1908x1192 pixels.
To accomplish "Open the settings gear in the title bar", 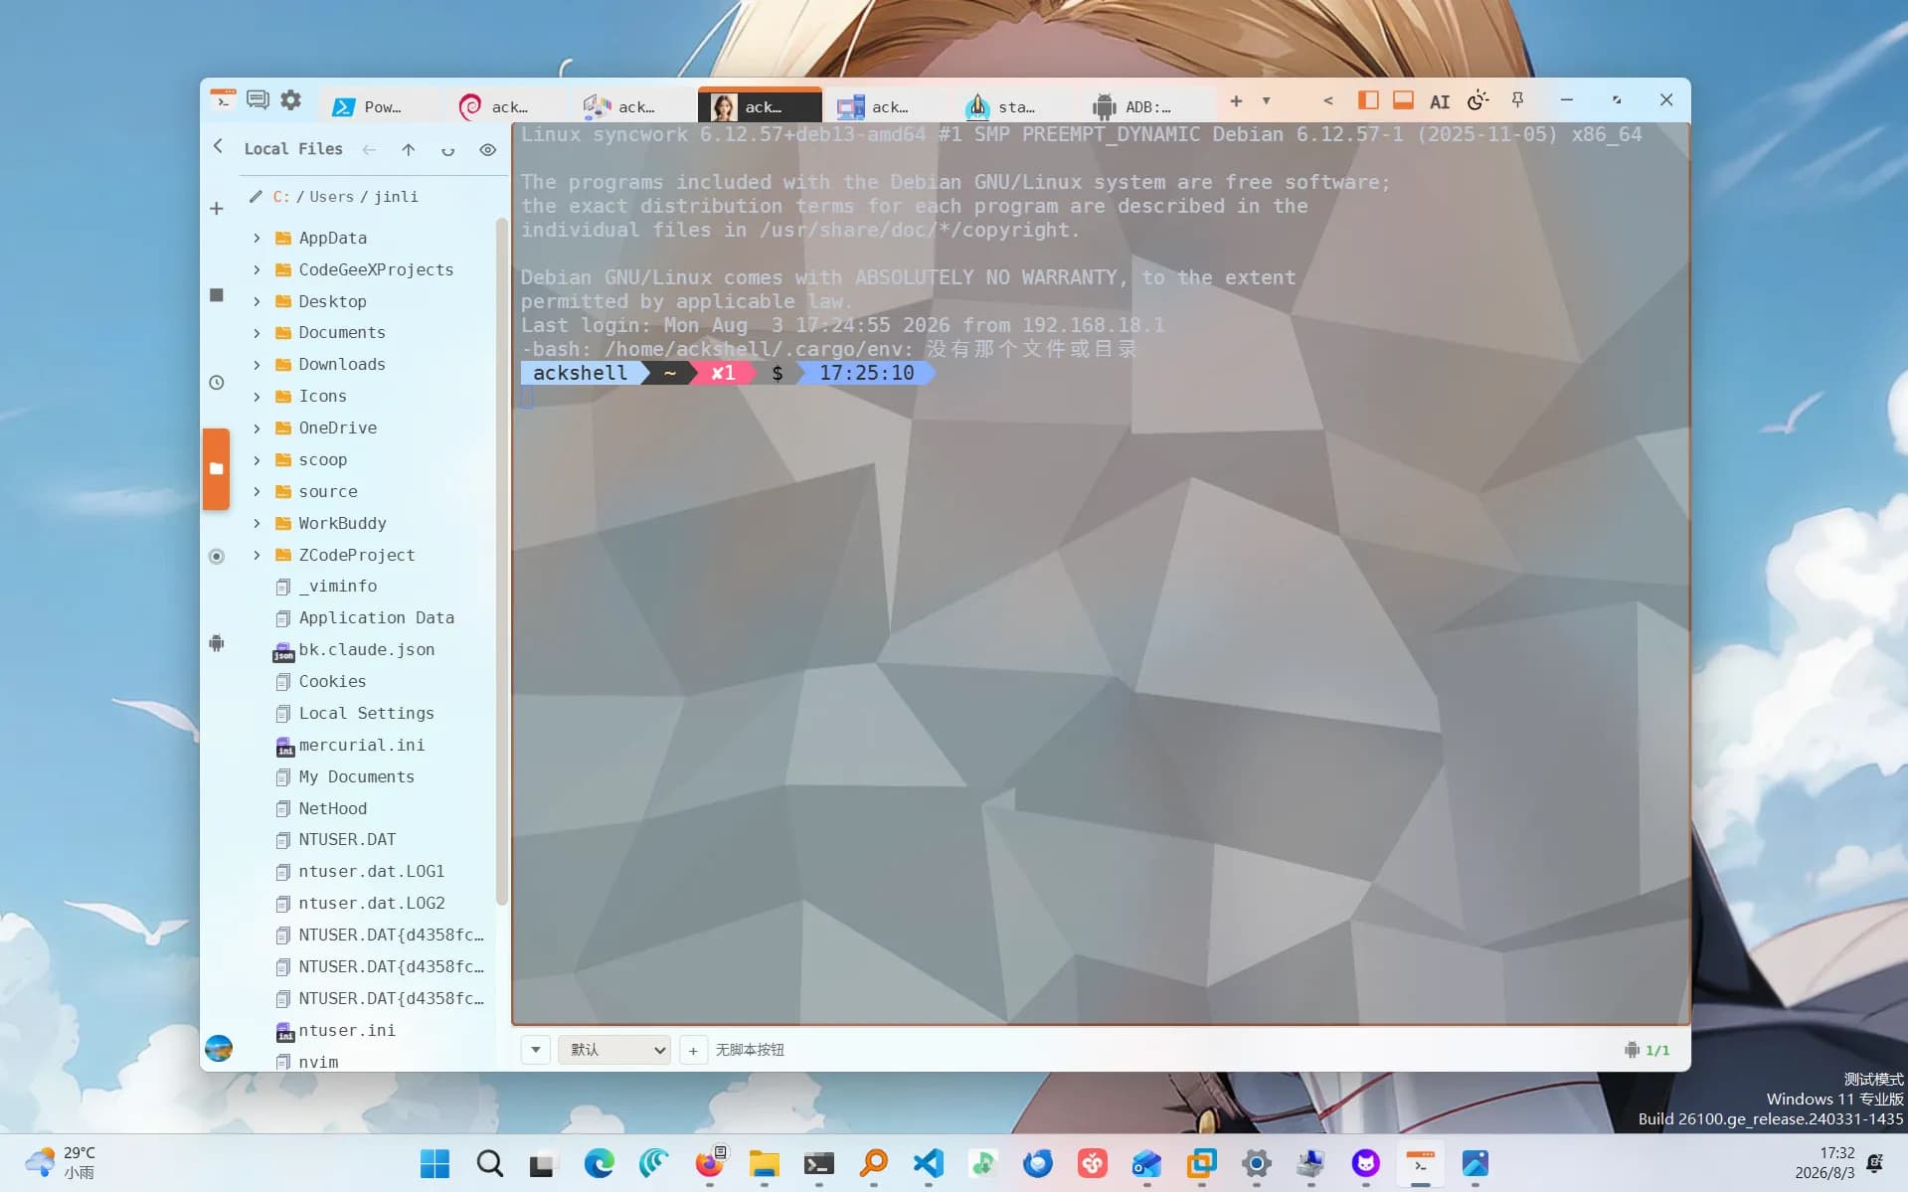I will click(x=290, y=100).
